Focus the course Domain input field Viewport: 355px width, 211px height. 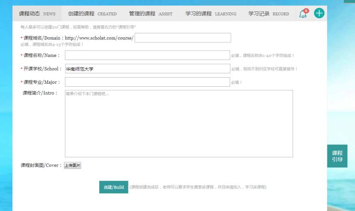[183, 38]
